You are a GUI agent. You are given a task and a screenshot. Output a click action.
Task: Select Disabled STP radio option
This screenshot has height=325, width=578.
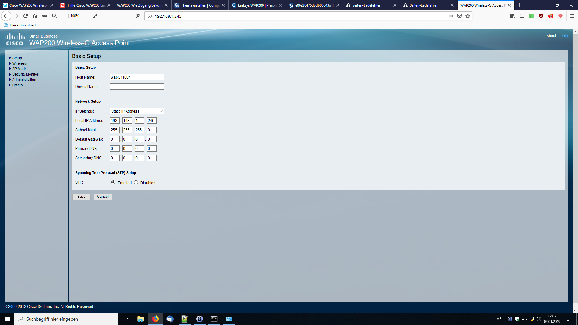tap(136, 182)
